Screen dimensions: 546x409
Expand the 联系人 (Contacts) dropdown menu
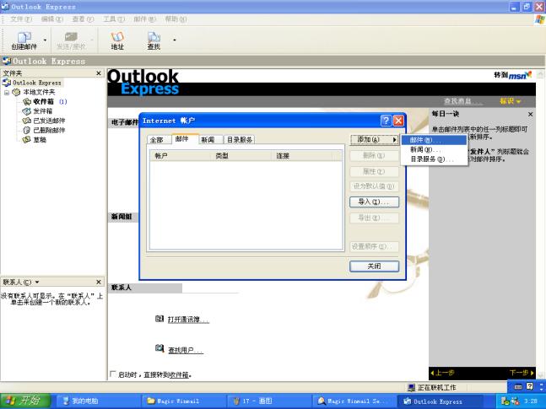coord(36,282)
